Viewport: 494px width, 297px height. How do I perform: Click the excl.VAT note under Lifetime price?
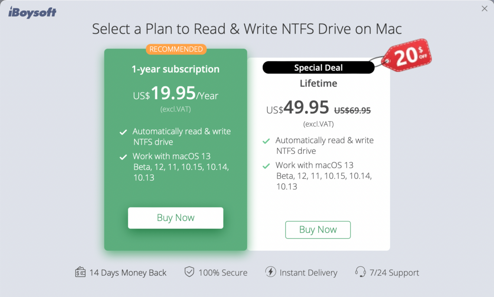[318, 124]
